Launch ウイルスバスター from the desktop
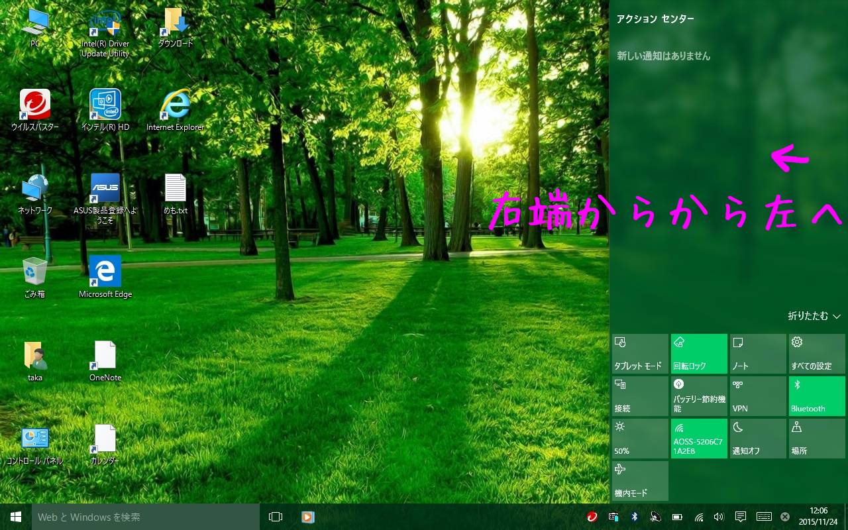 point(35,110)
